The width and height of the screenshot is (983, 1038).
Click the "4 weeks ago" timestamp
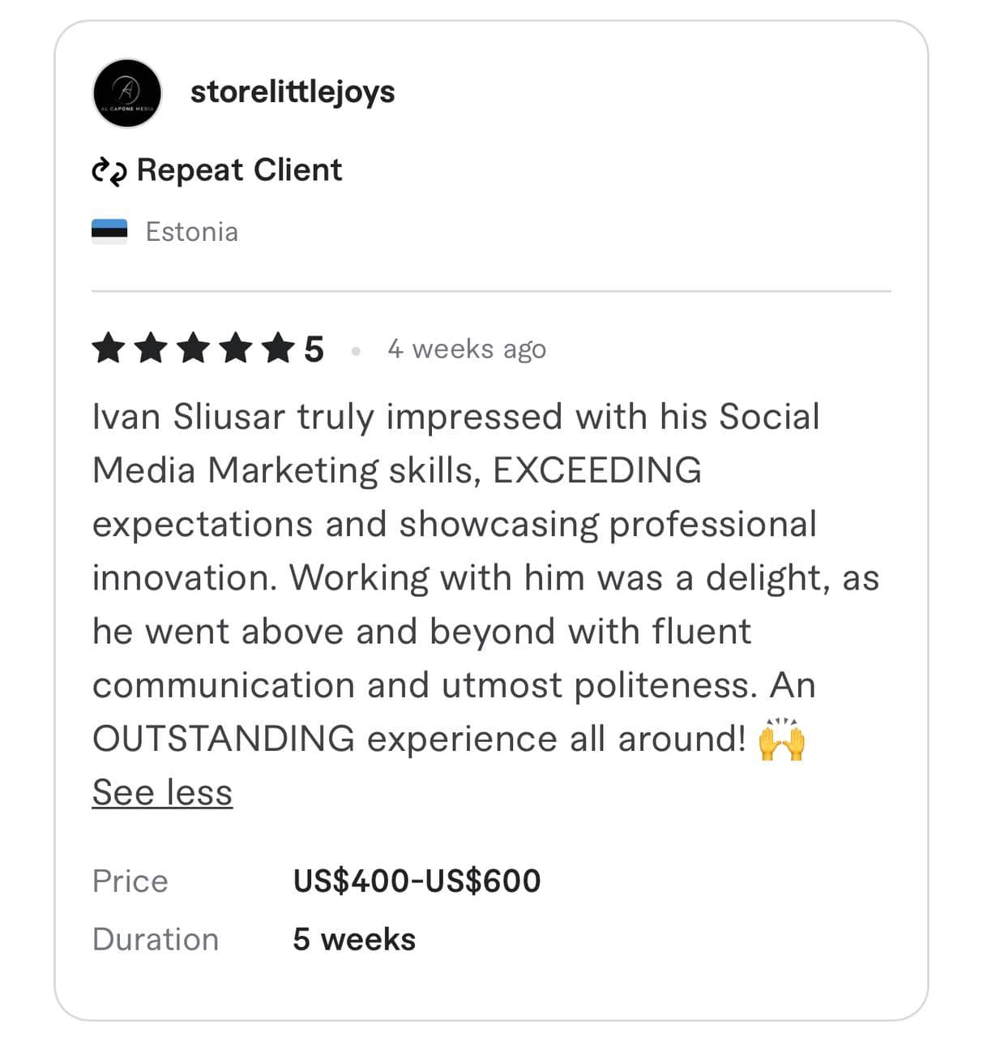tap(467, 350)
